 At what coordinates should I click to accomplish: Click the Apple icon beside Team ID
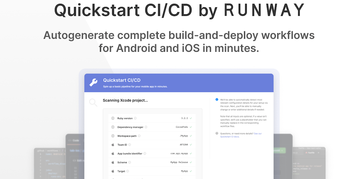click(x=113, y=144)
